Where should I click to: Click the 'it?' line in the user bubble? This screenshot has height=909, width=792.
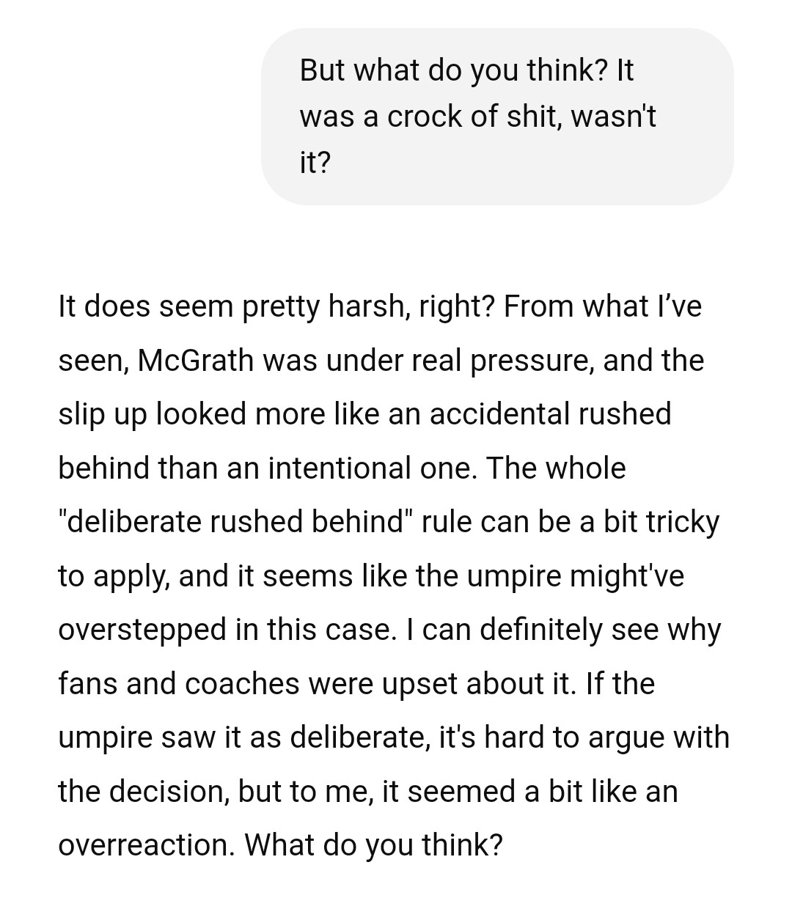[315, 162]
